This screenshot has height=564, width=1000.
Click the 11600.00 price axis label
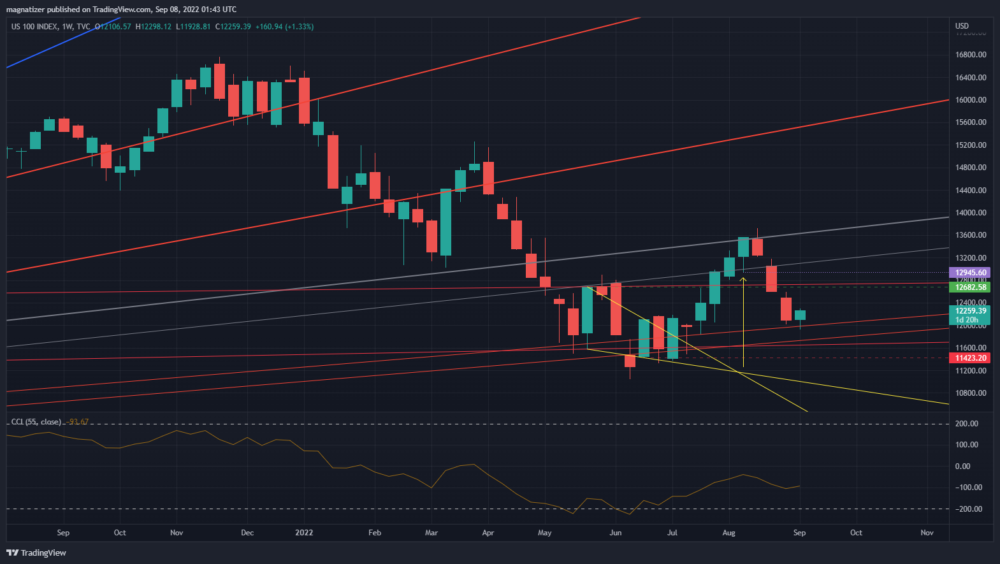coord(971,348)
